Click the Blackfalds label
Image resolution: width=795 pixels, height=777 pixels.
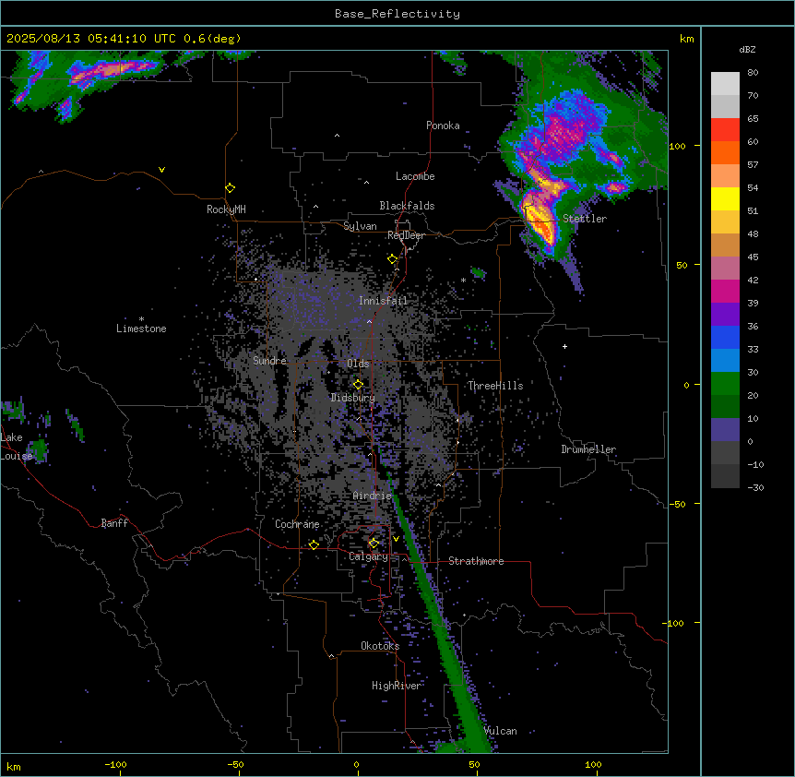coord(407,206)
